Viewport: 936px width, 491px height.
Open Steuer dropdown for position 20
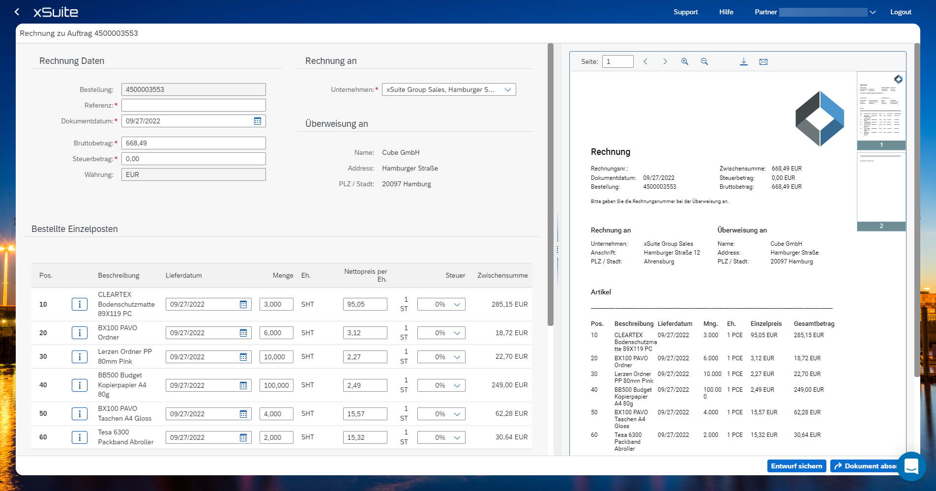[x=457, y=333]
